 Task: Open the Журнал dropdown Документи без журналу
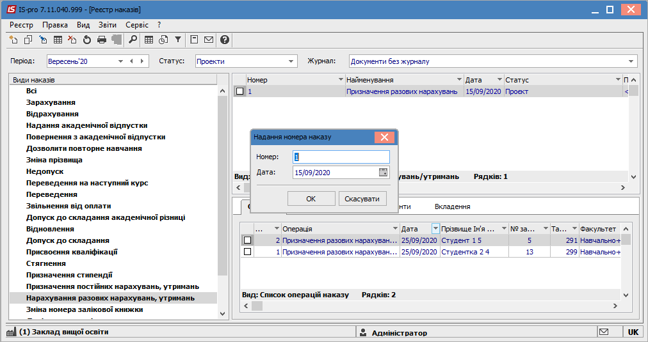click(631, 61)
